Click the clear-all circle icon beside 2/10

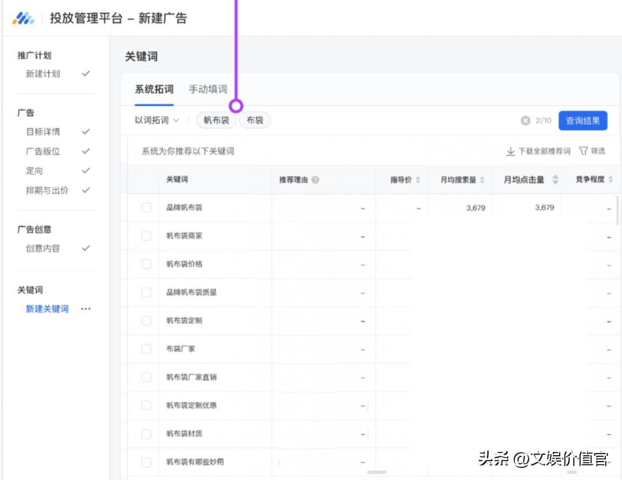(x=525, y=120)
